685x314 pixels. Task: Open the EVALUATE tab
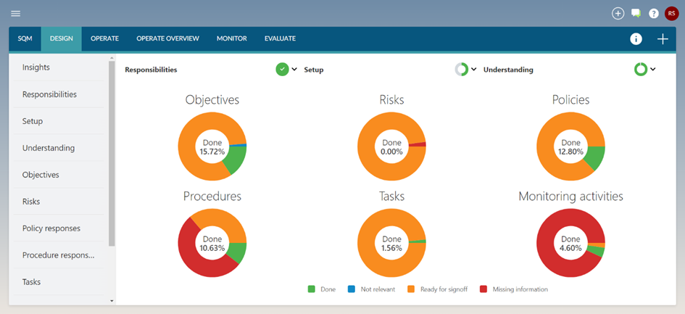pyautogui.click(x=280, y=38)
